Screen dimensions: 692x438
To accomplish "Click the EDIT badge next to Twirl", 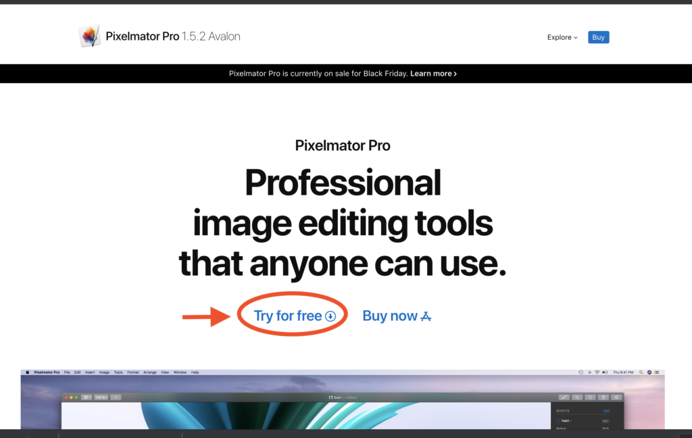I will coord(605,421).
